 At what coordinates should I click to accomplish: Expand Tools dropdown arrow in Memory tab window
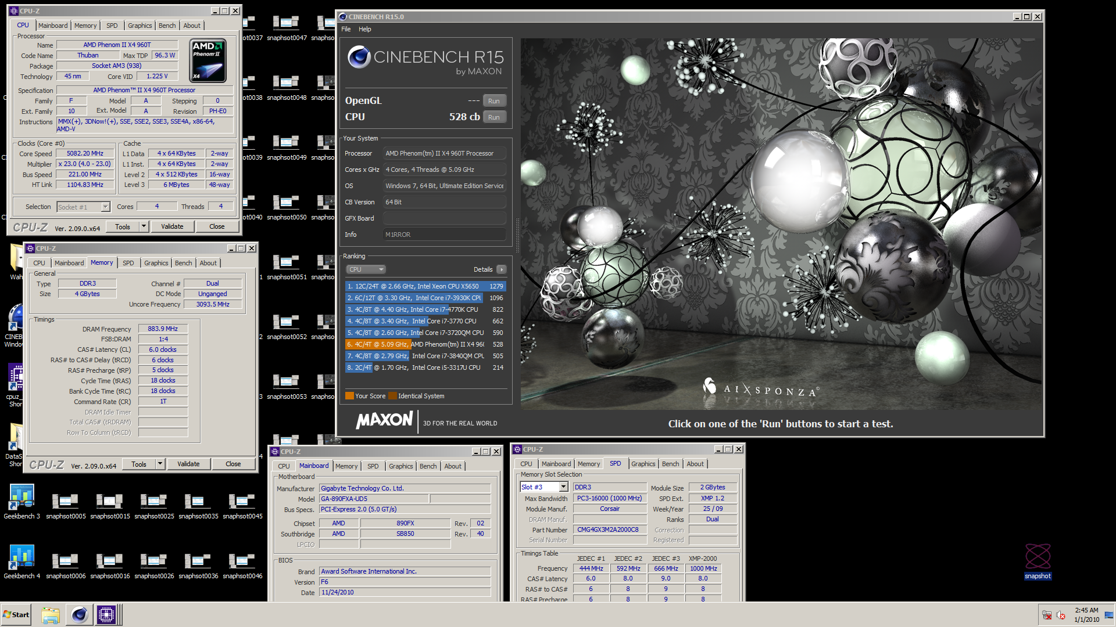[x=160, y=464]
